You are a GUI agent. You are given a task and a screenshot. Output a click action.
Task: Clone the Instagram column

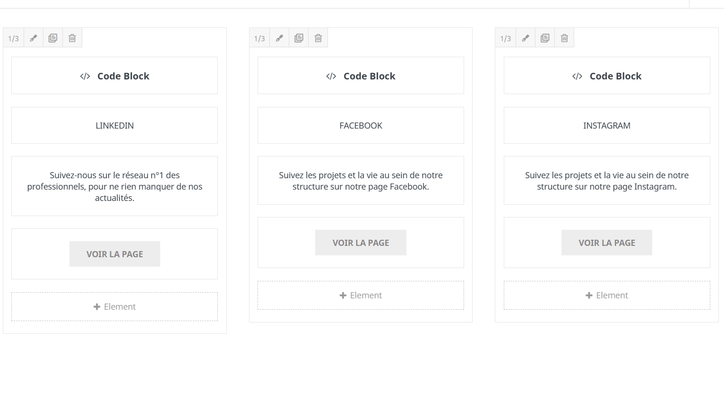(545, 38)
